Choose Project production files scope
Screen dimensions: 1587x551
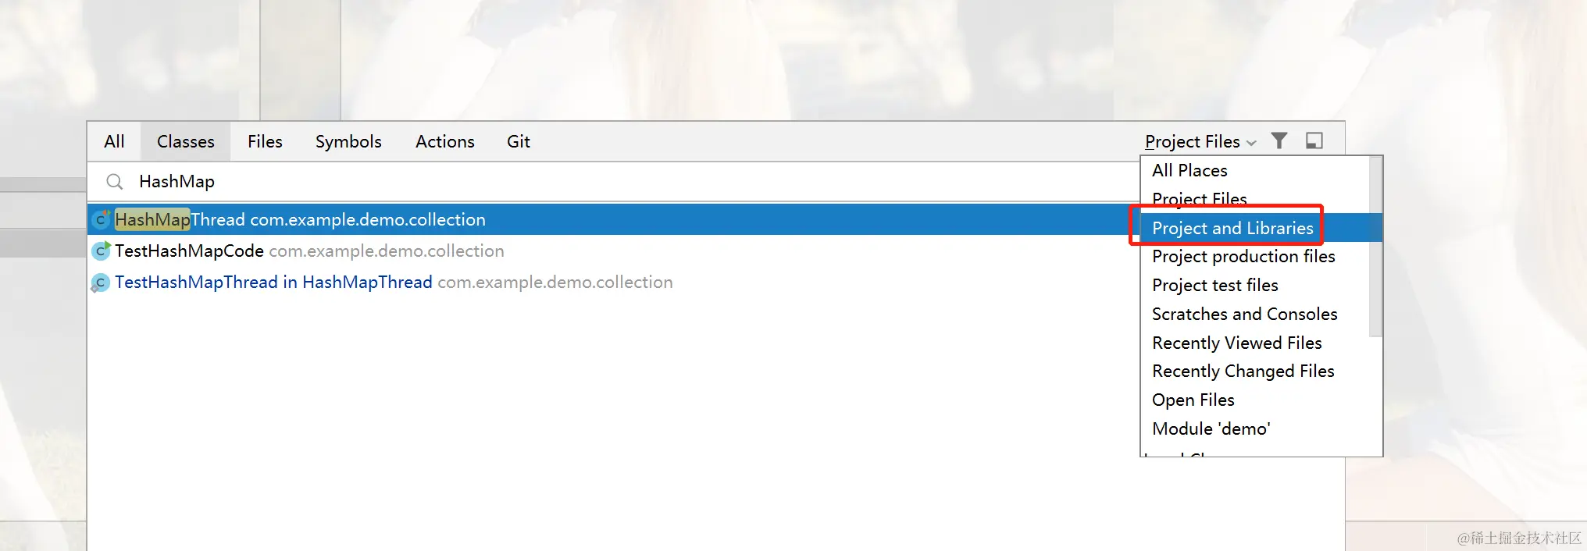1256,256
